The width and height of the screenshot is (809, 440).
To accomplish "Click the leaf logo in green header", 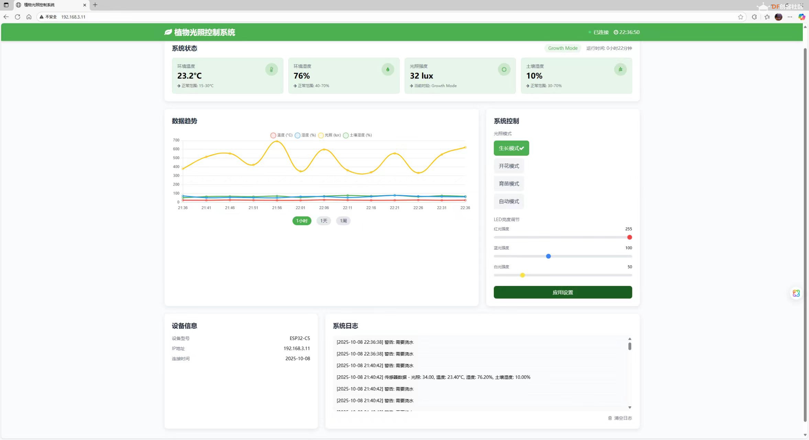I will pos(168,32).
